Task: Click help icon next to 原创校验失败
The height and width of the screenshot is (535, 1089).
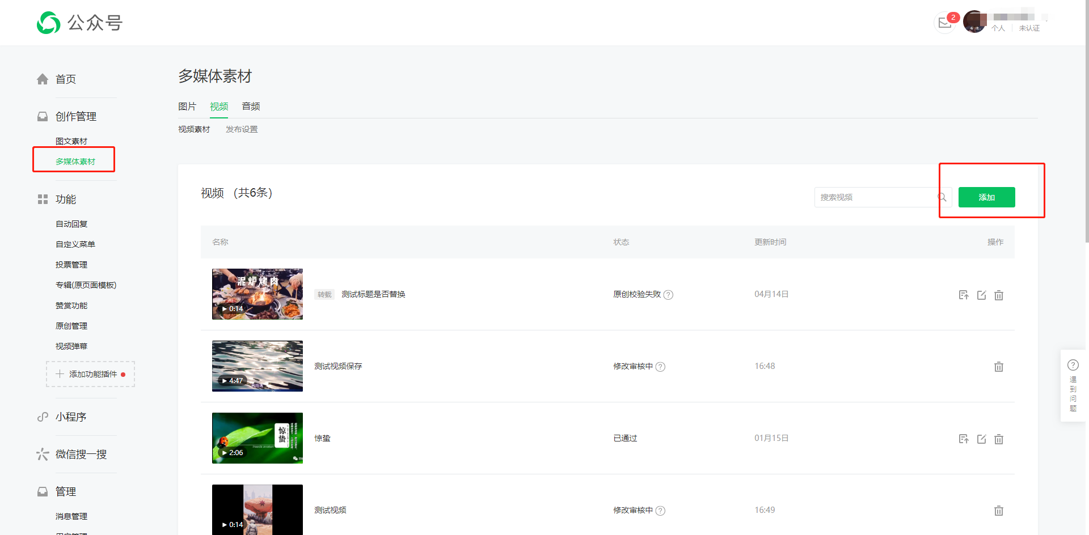Action: (x=668, y=295)
